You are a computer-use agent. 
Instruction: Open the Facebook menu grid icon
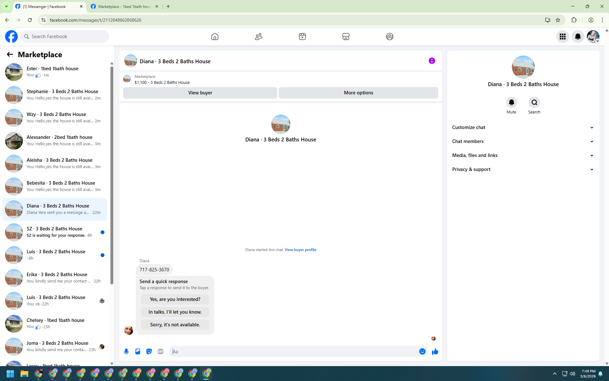point(563,37)
